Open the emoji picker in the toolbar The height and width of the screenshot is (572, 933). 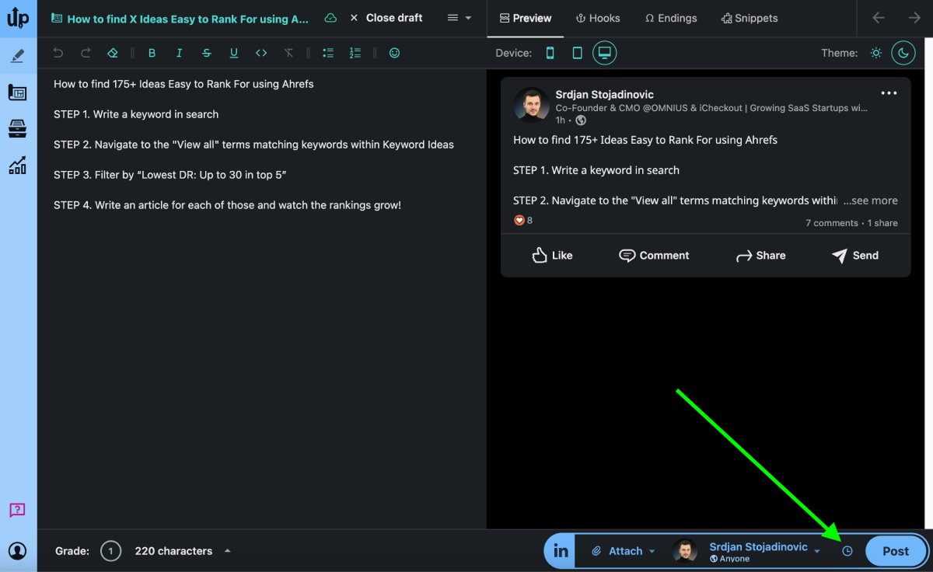394,52
